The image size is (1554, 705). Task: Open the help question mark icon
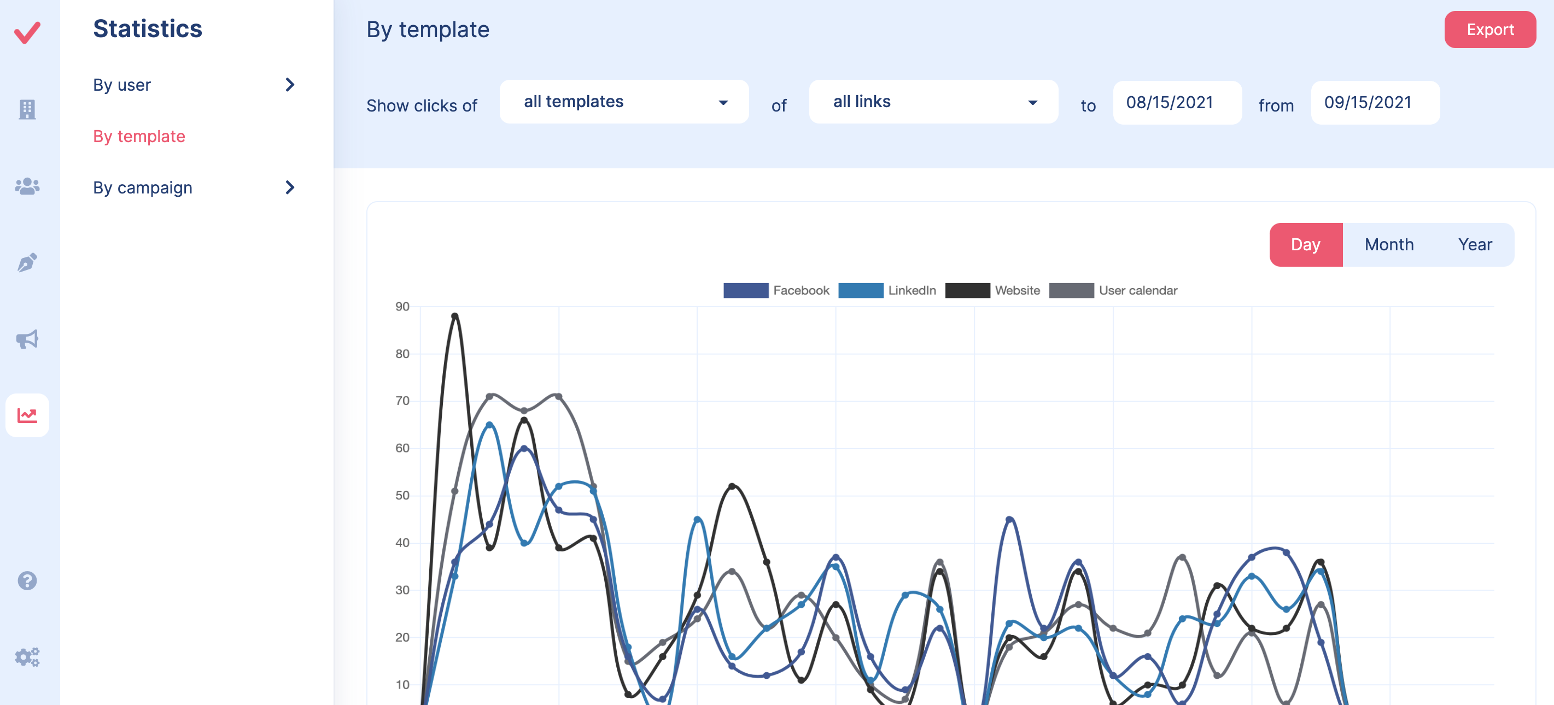[x=27, y=580]
